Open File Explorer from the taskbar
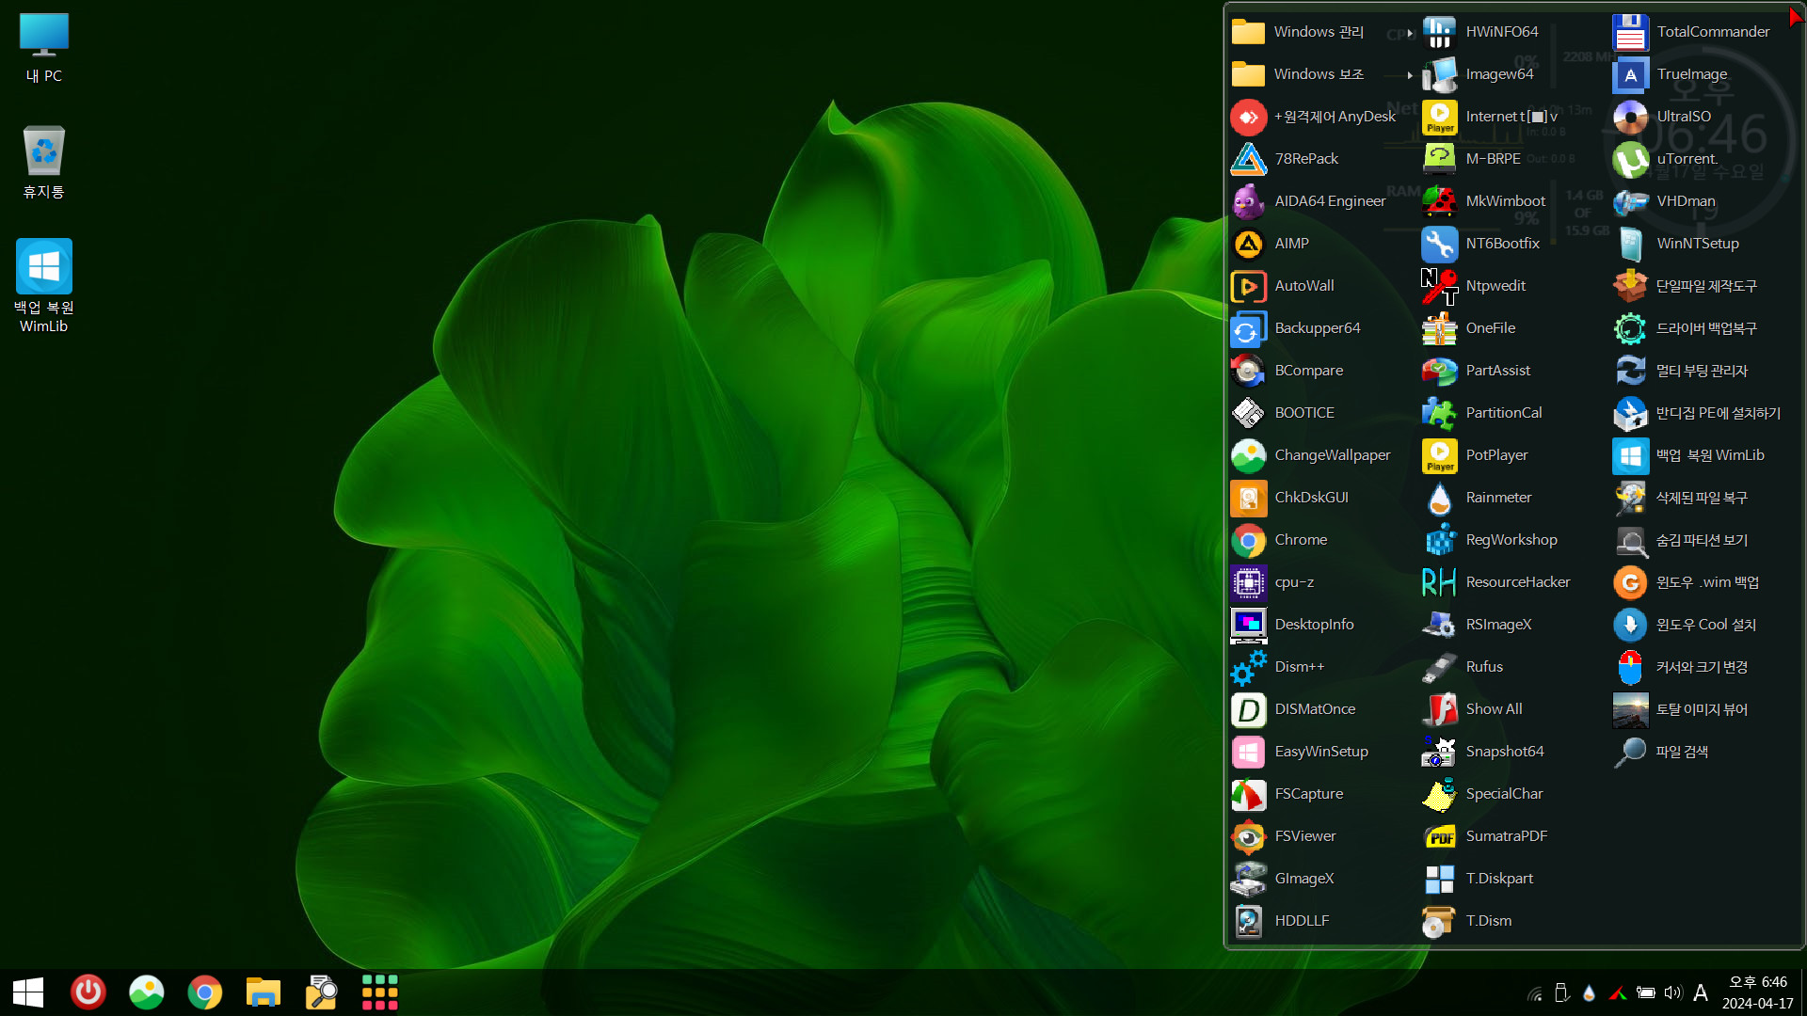The image size is (1807, 1016). pyautogui.click(x=264, y=992)
